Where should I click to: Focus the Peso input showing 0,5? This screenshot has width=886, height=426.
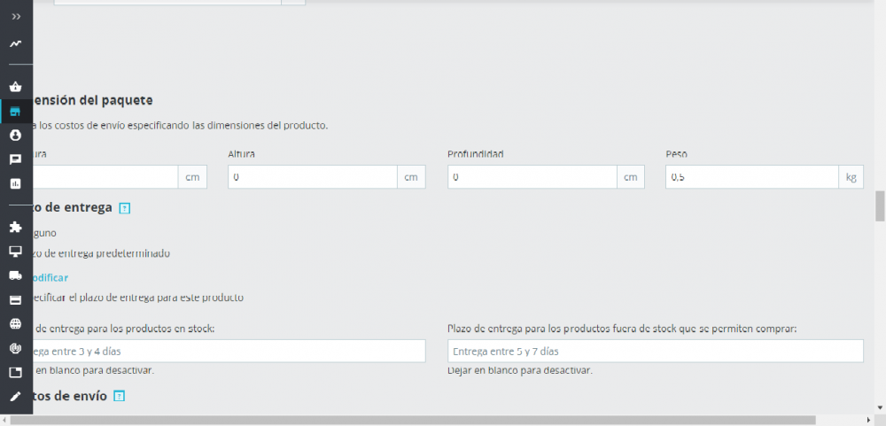752,177
